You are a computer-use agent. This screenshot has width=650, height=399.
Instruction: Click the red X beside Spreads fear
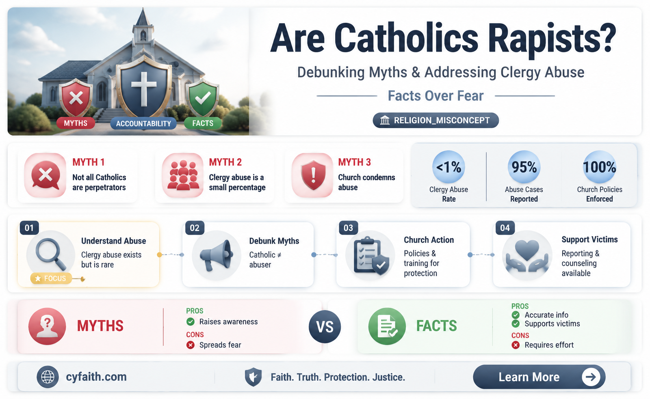click(x=191, y=345)
